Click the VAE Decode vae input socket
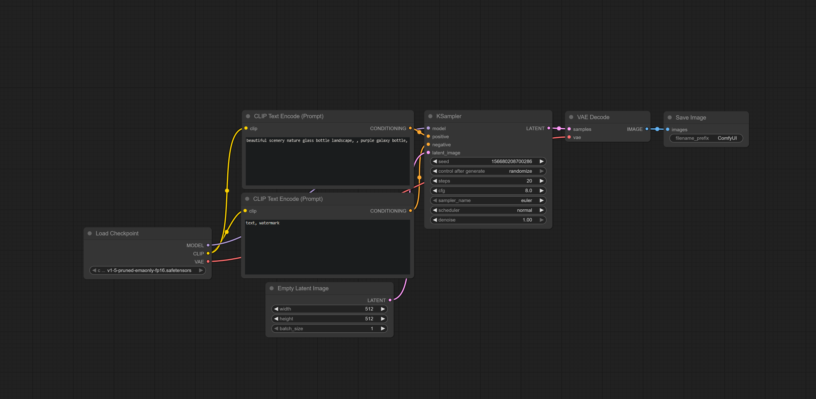This screenshot has height=399, width=816. [x=569, y=137]
